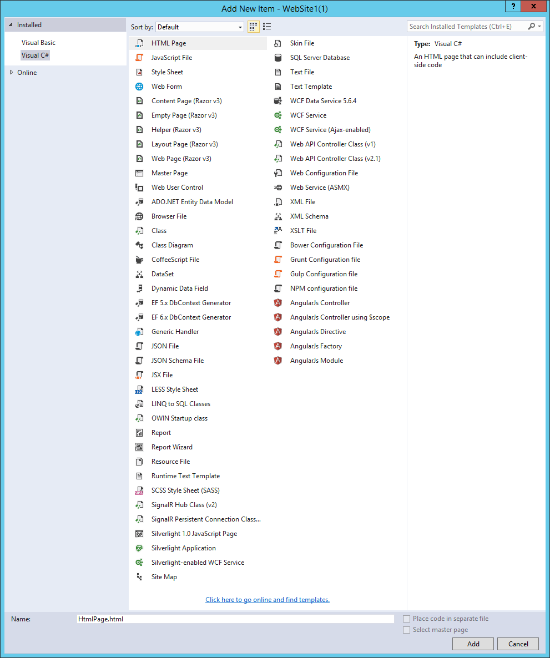Click the Cancel button
The image size is (550, 658).
518,644
